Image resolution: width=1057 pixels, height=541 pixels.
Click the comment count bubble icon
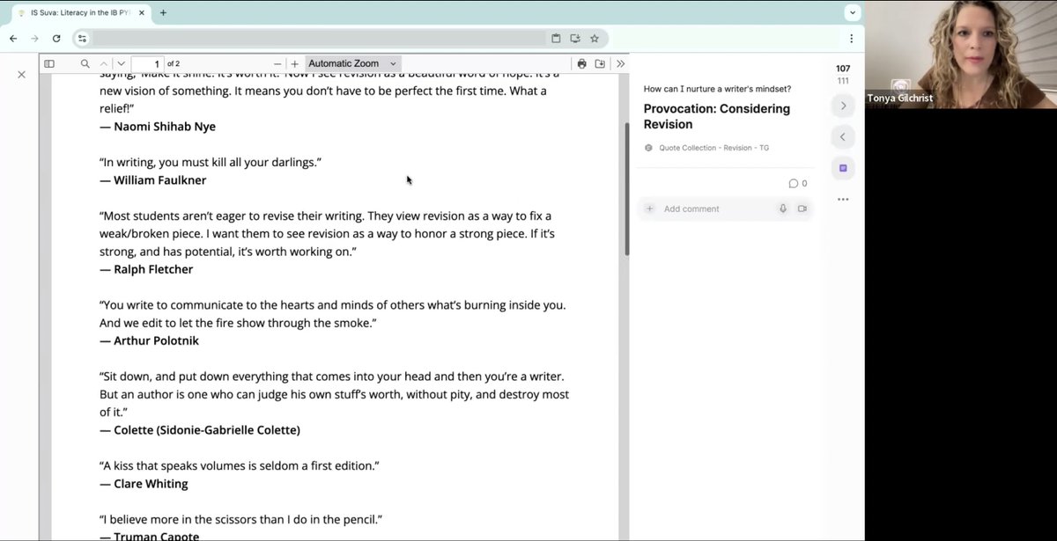794,183
